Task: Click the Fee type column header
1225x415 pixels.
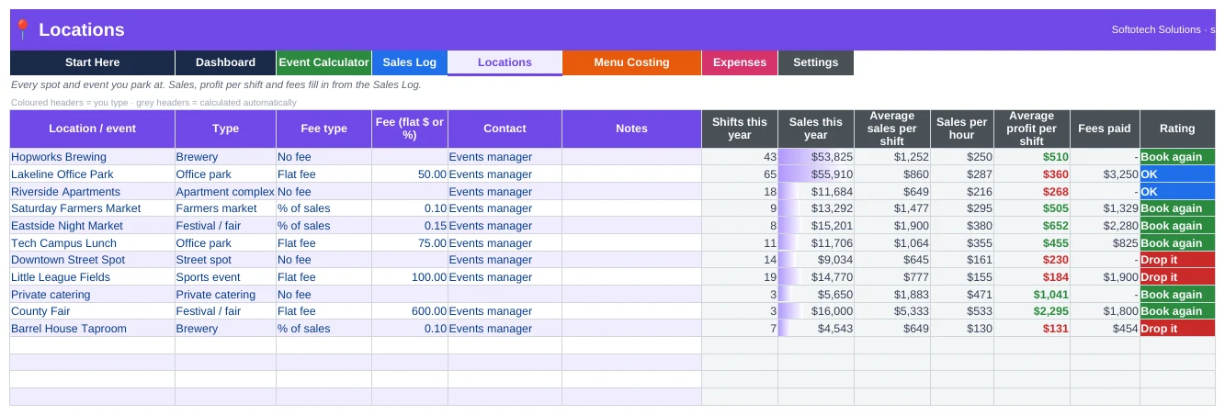Action: pyautogui.click(x=323, y=129)
